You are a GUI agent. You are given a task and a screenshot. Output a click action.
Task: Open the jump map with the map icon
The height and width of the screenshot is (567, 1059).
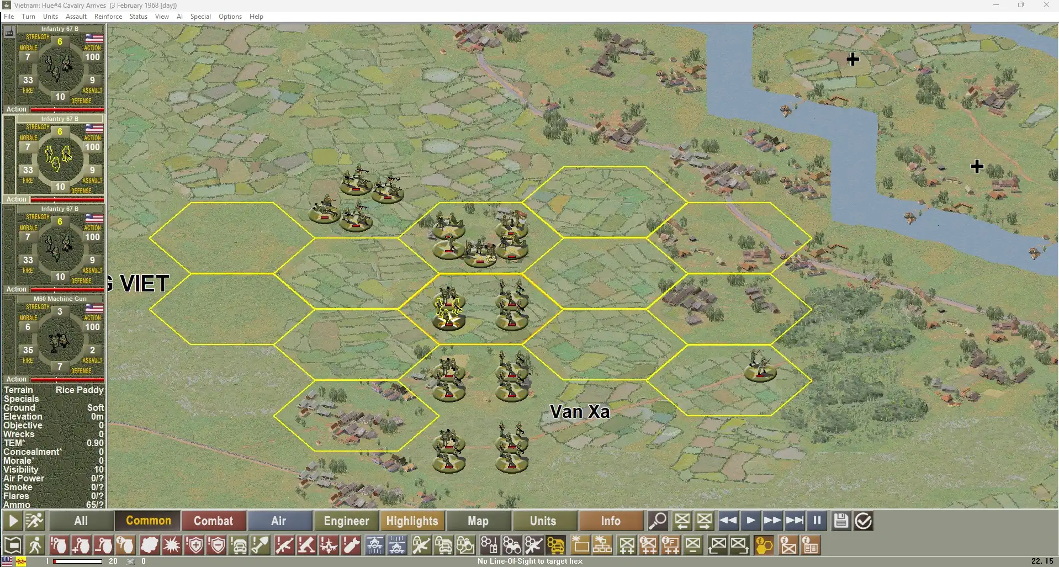pos(13,545)
